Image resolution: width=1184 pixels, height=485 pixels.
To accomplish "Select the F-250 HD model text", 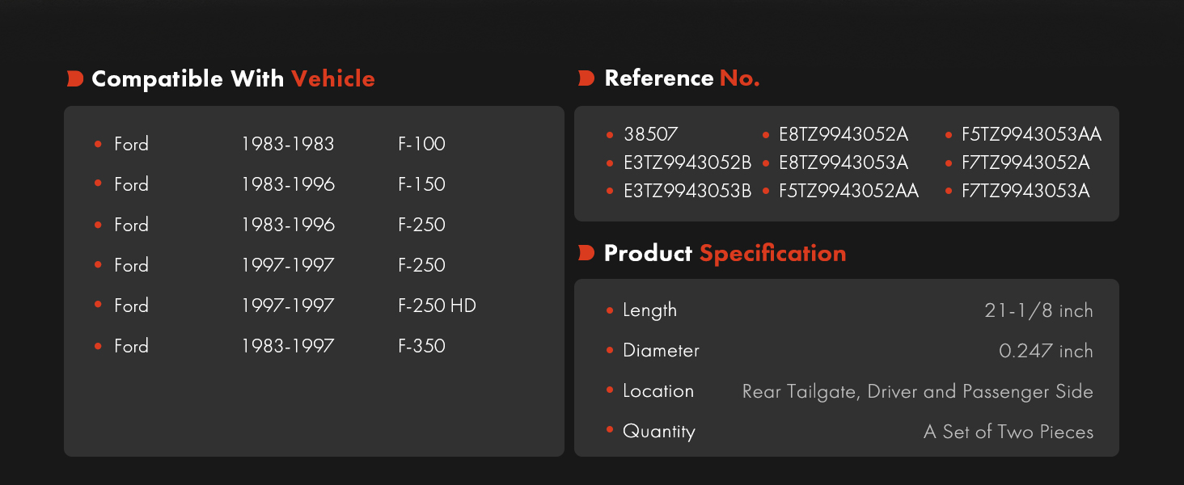I will [437, 306].
